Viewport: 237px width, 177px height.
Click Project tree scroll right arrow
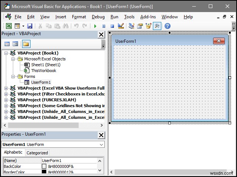[x=101, y=125]
